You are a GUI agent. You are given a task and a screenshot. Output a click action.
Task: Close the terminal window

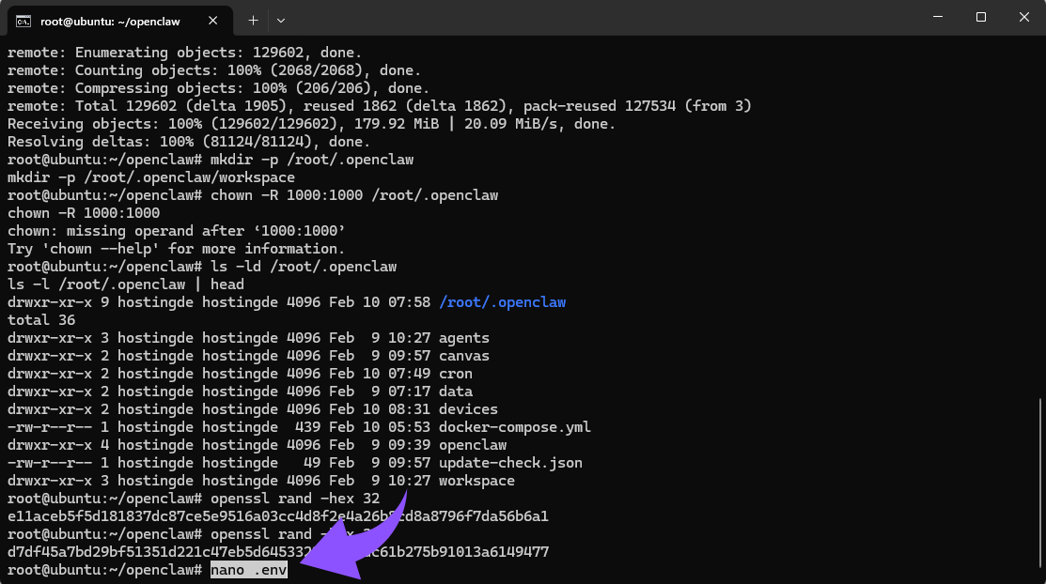pos(1023,17)
